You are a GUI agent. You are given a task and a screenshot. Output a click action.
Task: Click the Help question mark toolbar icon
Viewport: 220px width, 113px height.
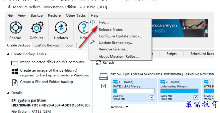tap(83, 28)
